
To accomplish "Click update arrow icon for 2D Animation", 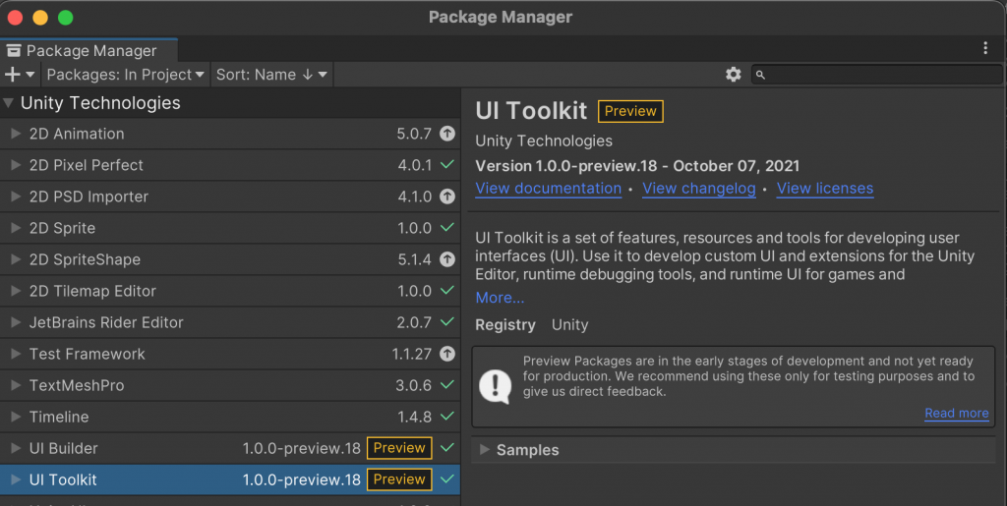I will tap(447, 134).
